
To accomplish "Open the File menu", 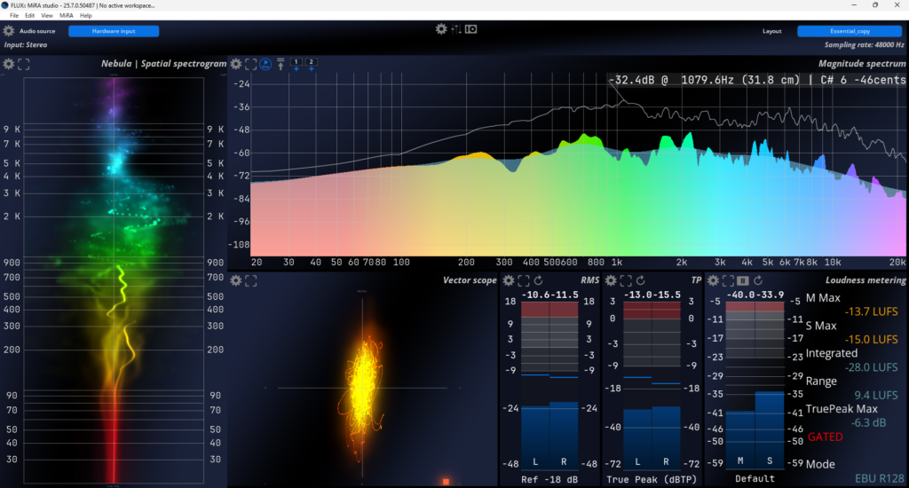I will point(14,16).
